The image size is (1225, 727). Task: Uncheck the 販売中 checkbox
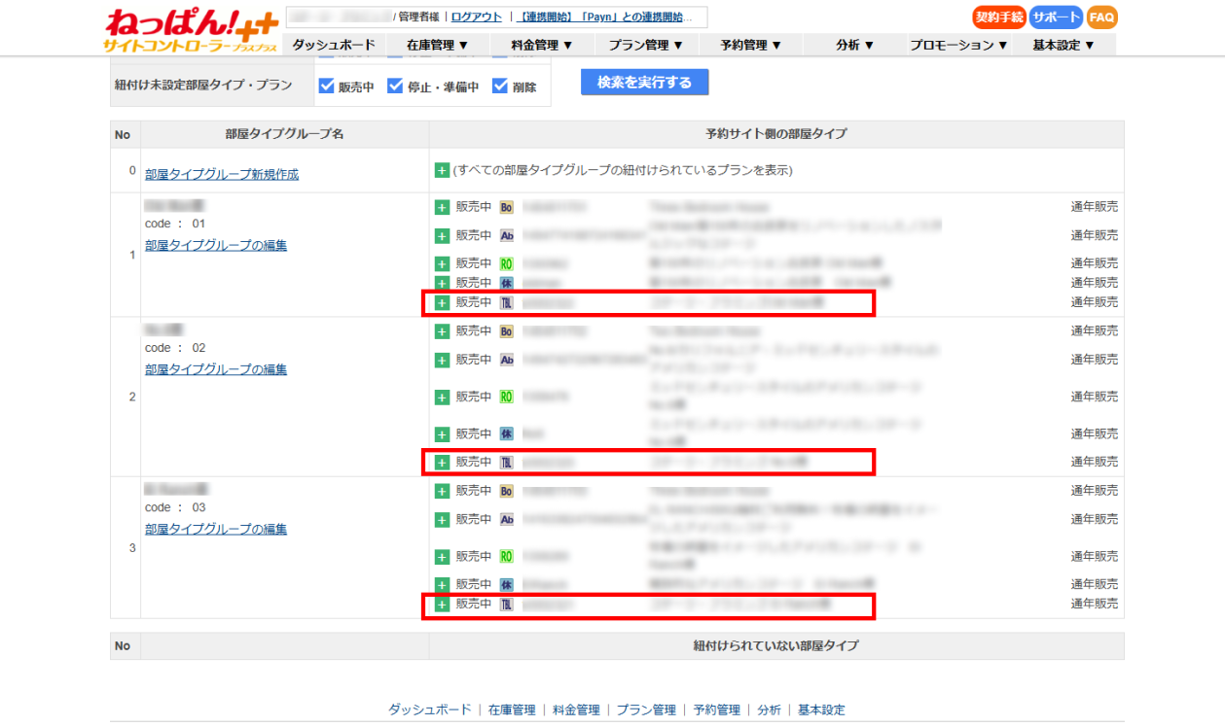pyautogui.click(x=327, y=87)
